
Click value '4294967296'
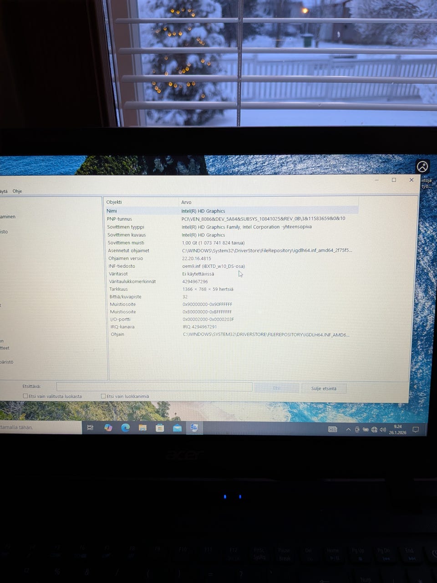point(195,281)
